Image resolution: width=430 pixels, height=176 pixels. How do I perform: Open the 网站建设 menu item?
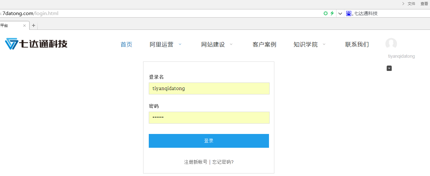(213, 45)
